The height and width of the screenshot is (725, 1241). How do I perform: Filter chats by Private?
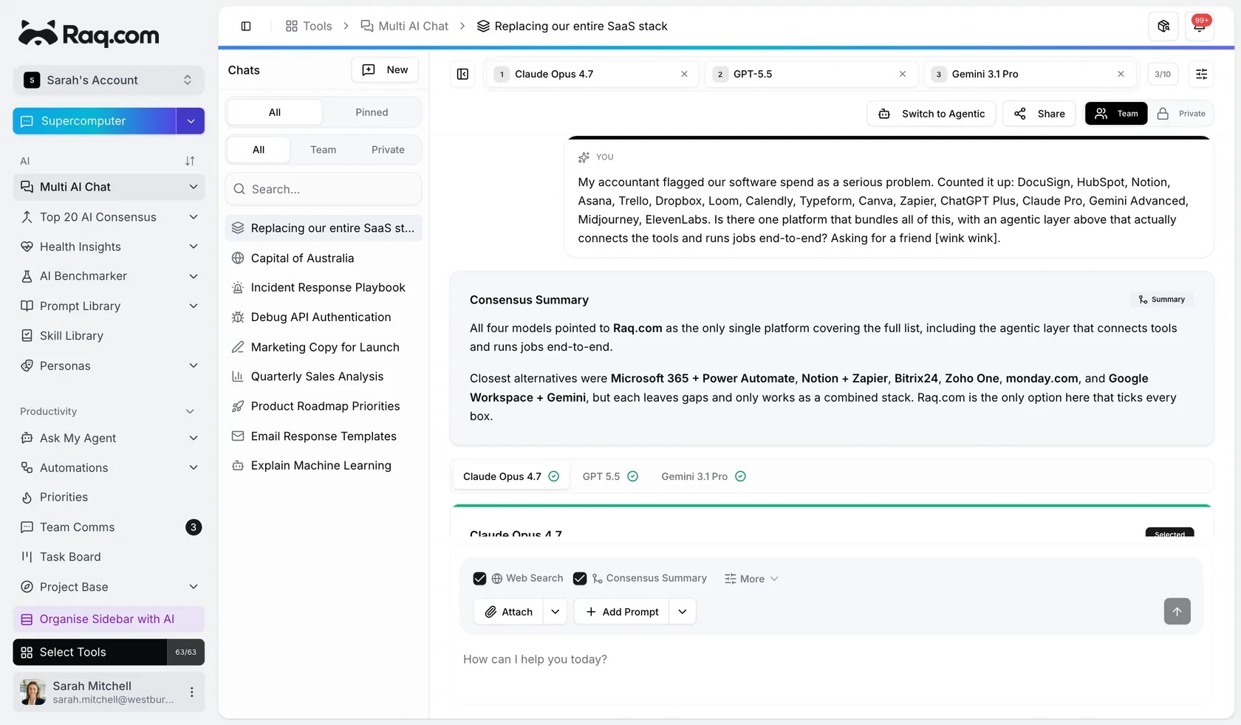[x=388, y=149]
